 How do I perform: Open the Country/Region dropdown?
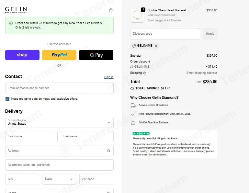click(59, 122)
